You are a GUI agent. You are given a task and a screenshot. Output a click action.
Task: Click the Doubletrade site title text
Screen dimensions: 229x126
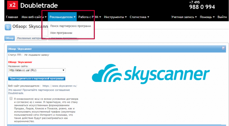point(39,6)
